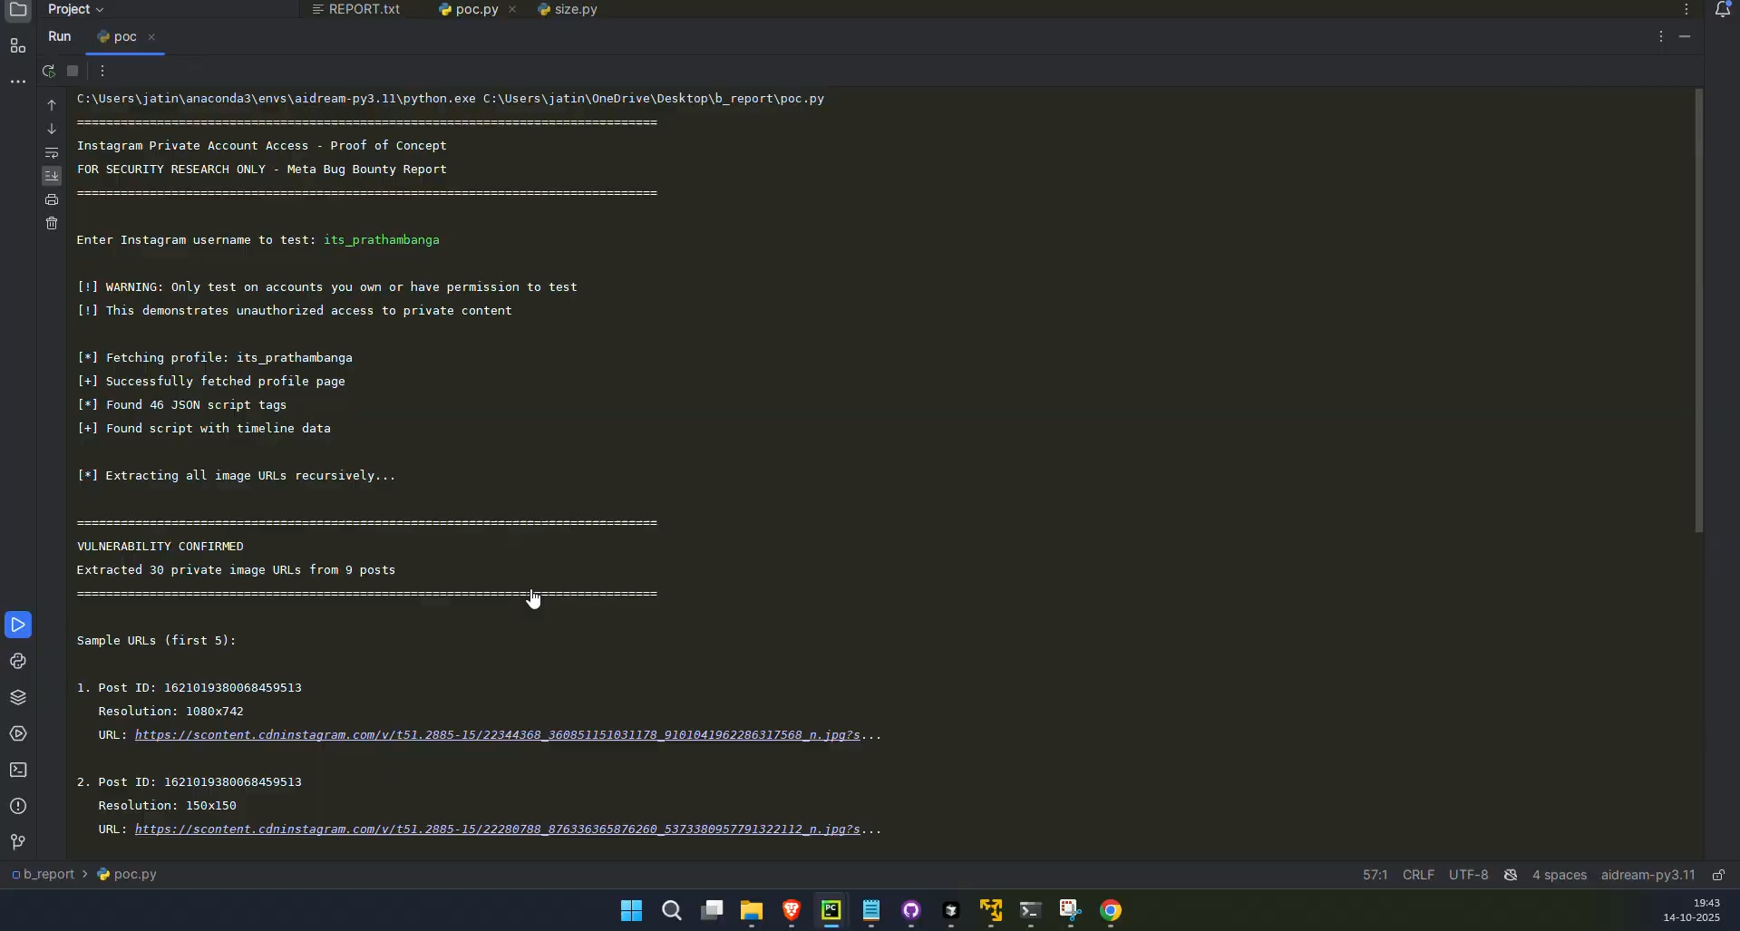Hide the Run tool window
This screenshot has width=1740, height=931.
[1686, 37]
